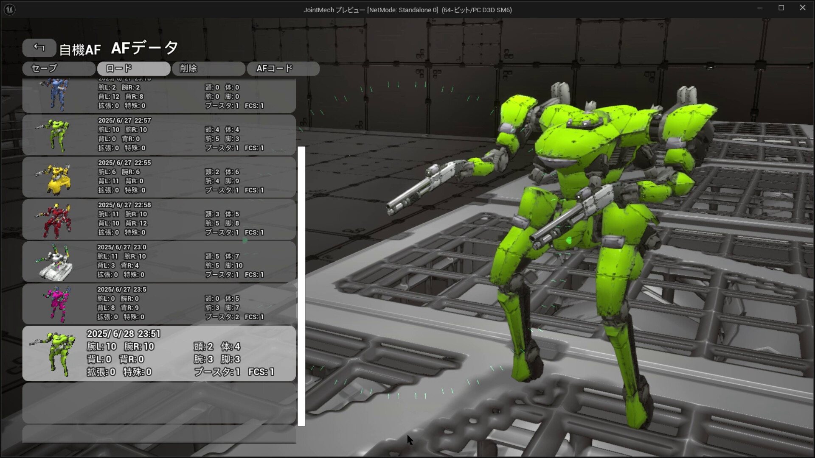Image resolution: width=815 pixels, height=458 pixels.
Task: Select the pink mech thumbnail
Action: pyautogui.click(x=59, y=304)
